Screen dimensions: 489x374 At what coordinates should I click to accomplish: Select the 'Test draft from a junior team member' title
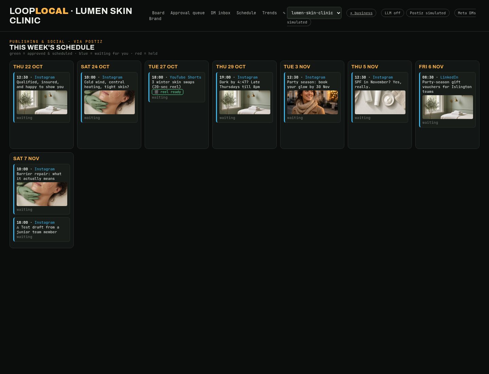click(x=38, y=230)
